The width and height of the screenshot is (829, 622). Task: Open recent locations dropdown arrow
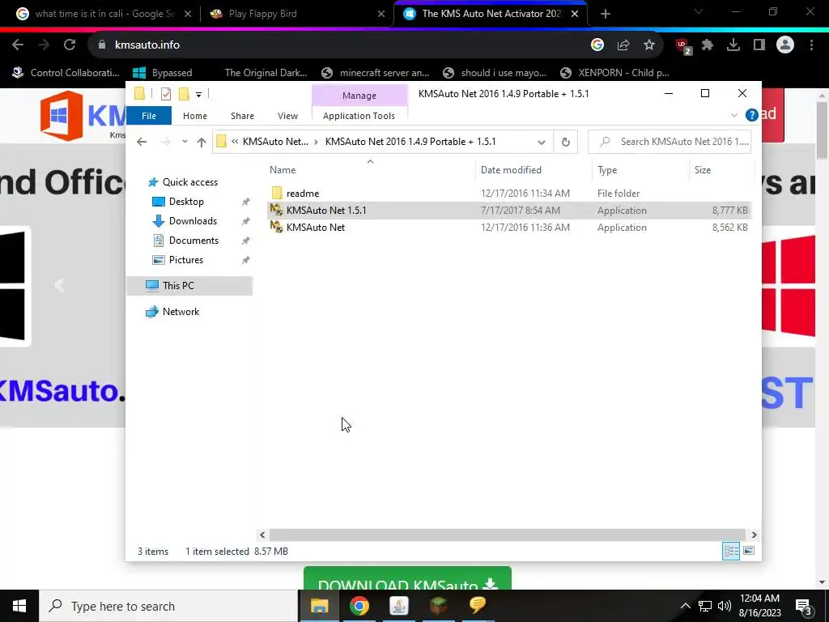pyautogui.click(x=185, y=142)
